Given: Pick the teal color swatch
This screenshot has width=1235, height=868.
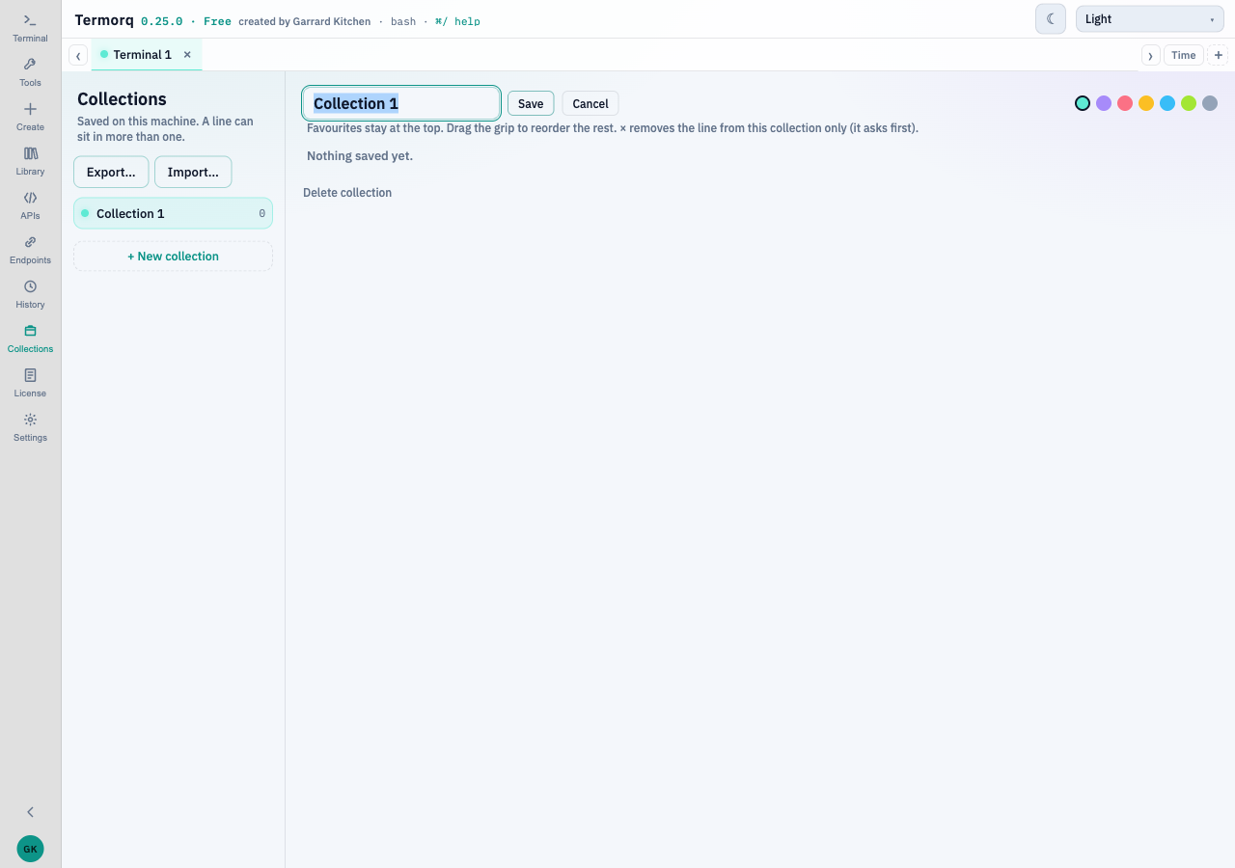Looking at the screenshot, I should pyautogui.click(x=1083, y=103).
